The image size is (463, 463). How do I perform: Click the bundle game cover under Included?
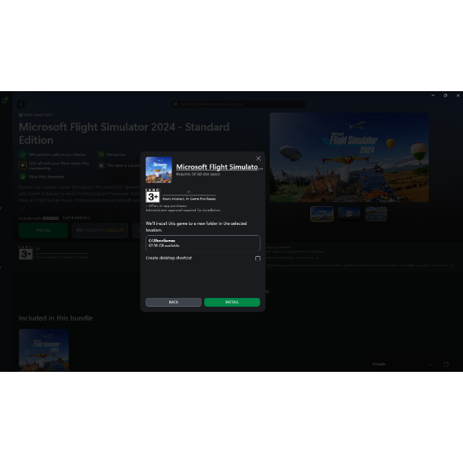tap(43, 350)
